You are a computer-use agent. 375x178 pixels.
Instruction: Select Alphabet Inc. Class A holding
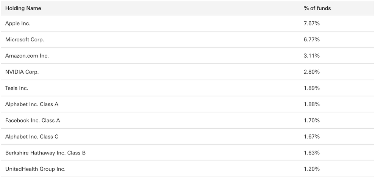(x=32, y=104)
